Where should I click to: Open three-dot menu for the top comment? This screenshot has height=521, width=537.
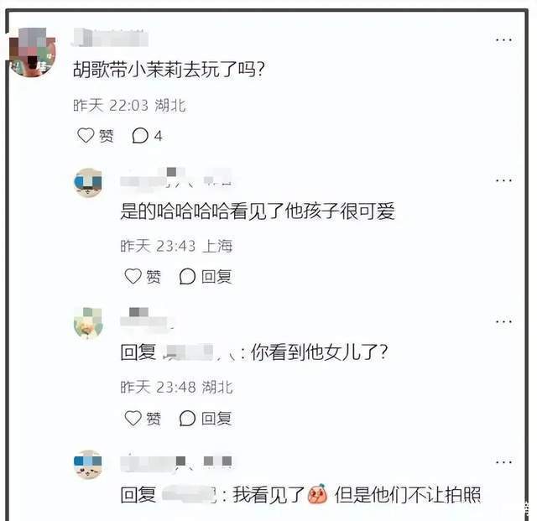[x=503, y=40]
